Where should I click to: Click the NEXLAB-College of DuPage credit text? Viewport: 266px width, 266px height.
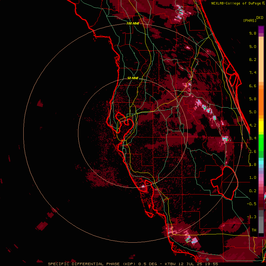click(236, 3)
